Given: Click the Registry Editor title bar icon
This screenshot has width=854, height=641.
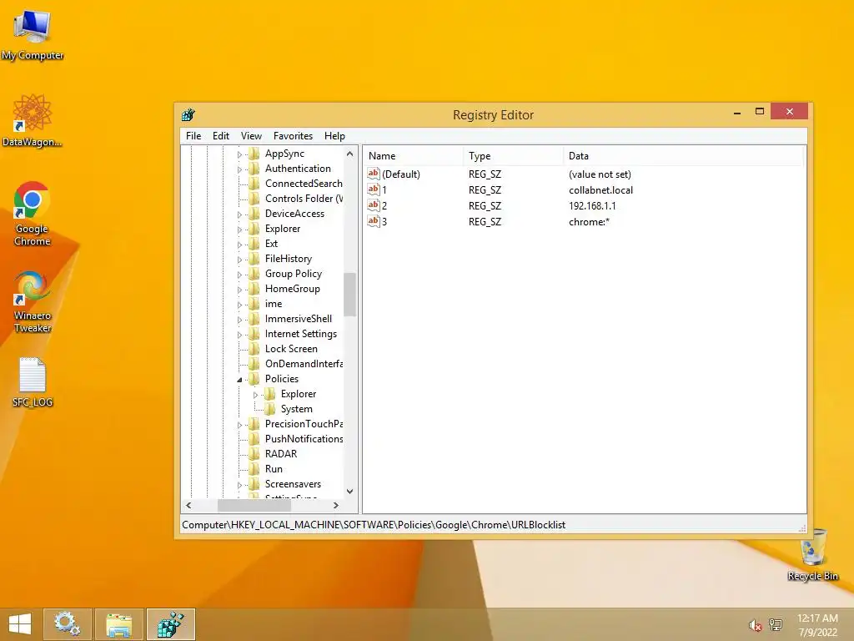Looking at the screenshot, I should (188, 114).
